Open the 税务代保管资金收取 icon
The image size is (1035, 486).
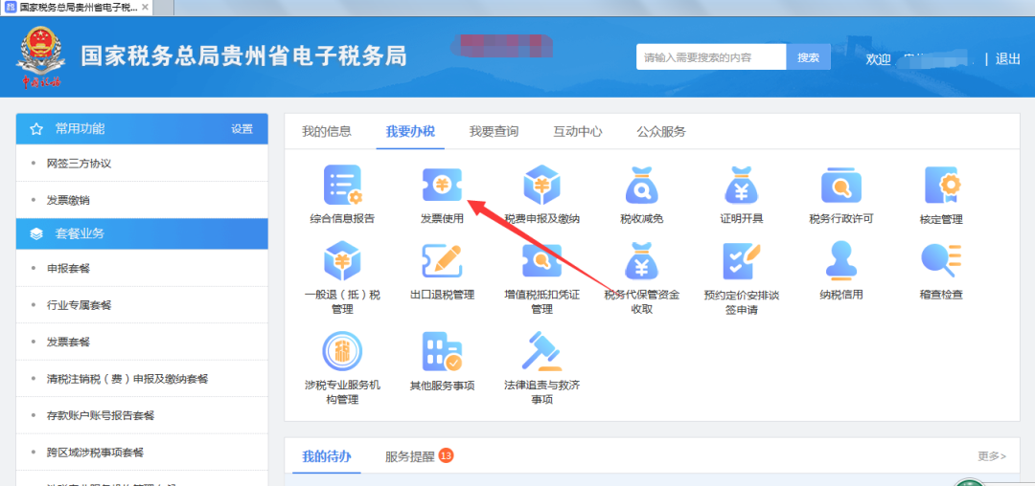641,261
